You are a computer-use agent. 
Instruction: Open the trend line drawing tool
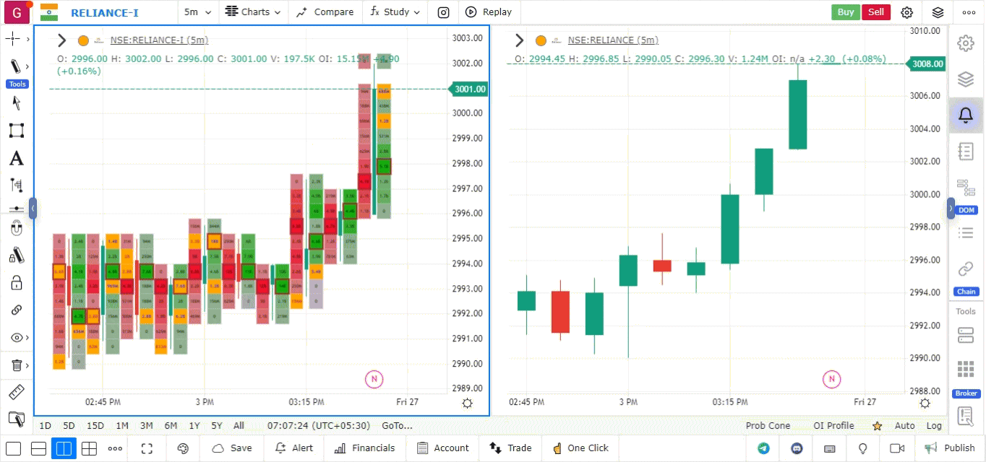pyautogui.click(x=16, y=66)
